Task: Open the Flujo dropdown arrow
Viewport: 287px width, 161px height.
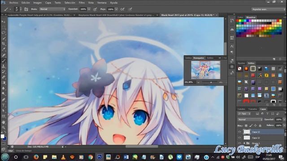Action: click(117, 9)
